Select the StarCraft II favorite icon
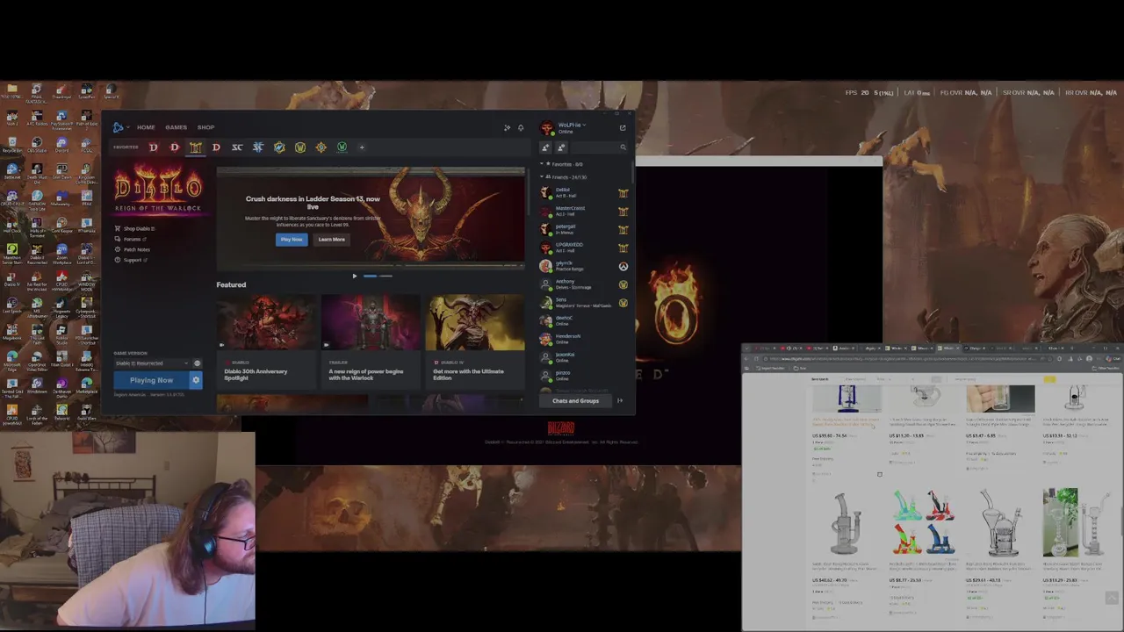Image resolution: width=1124 pixels, height=632 pixels. click(x=258, y=147)
